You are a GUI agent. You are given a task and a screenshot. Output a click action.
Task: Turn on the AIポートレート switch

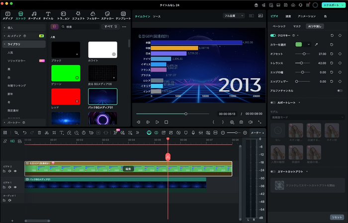273,103
